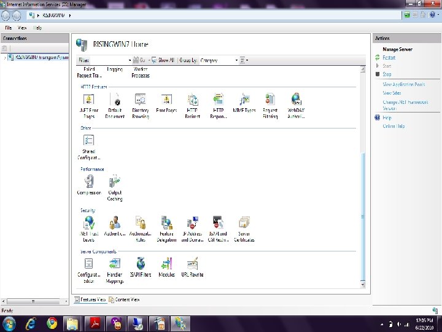Open Output Caching feature

[115, 188]
